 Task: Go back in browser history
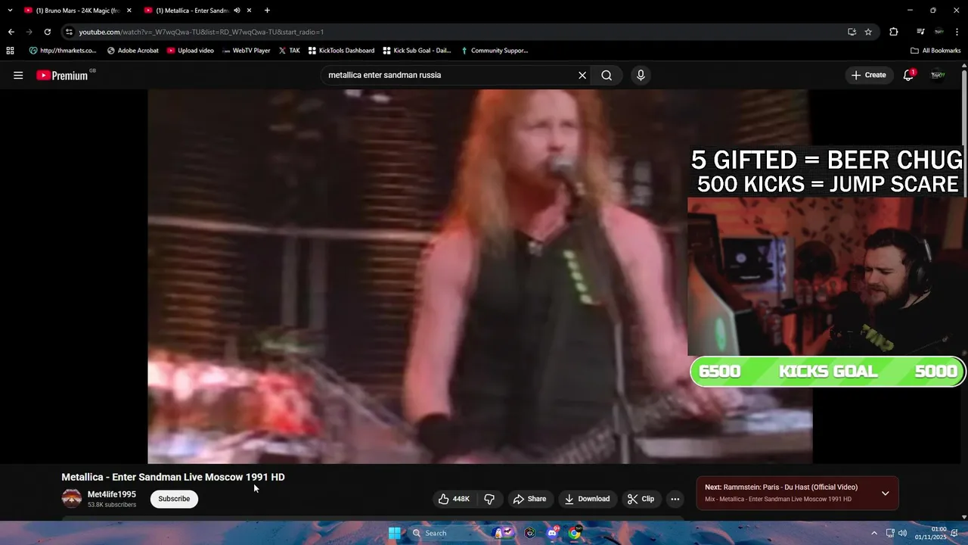tap(11, 32)
